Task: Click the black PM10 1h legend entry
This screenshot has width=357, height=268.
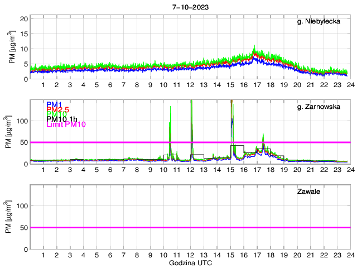Action: 62,119
